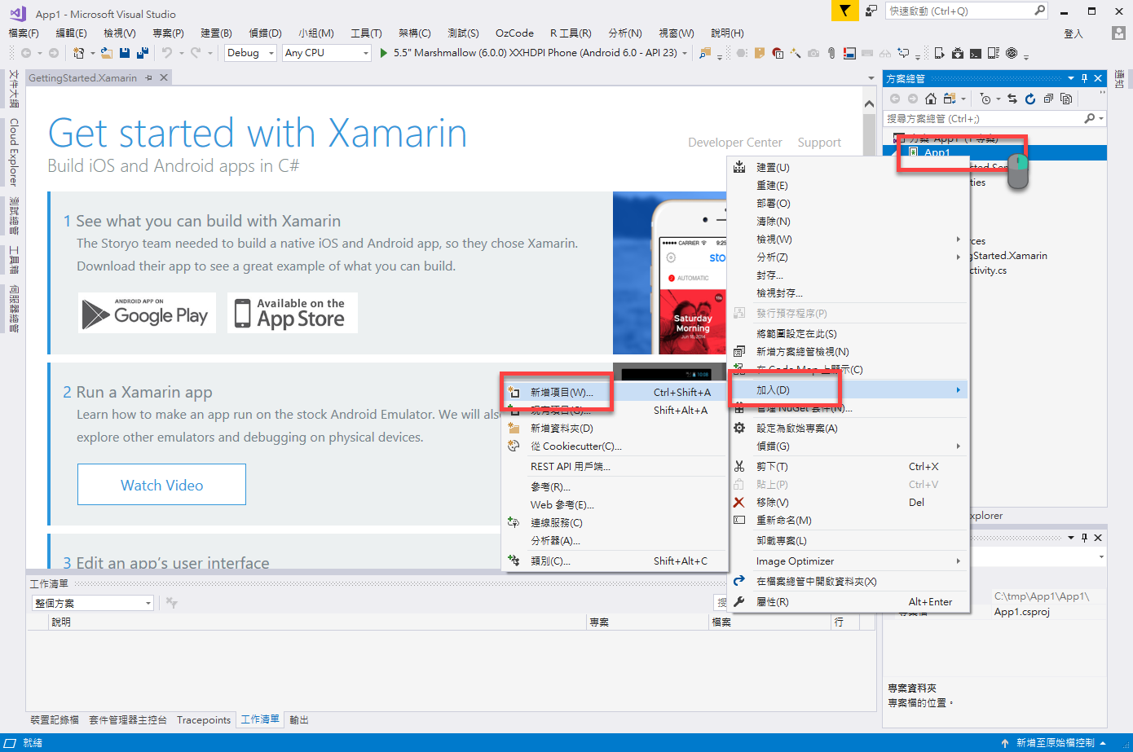Image resolution: width=1133 pixels, height=752 pixels.
Task: Open the 整個方案 scope dropdown
Action: pos(93,603)
